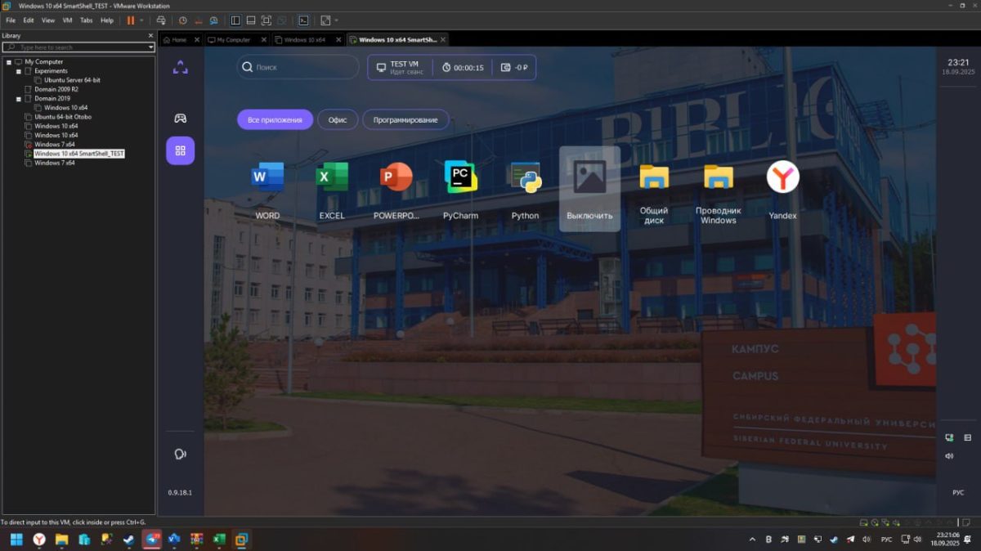Open the Yandex browser shortcut

click(782, 177)
